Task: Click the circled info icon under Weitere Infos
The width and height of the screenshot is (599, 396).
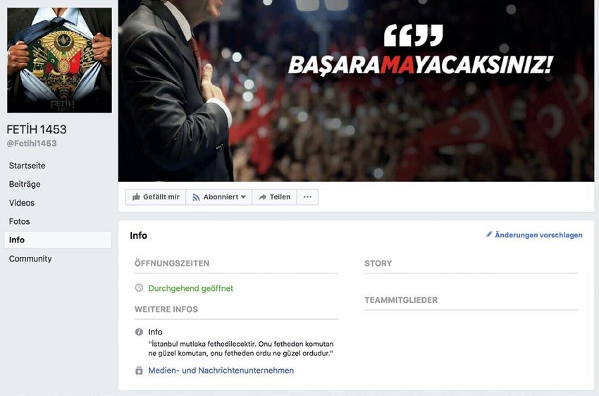Action: pos(139,332)
